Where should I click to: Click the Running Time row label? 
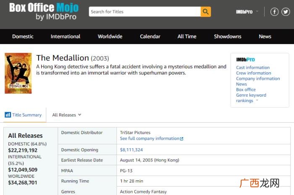point(75,181)
